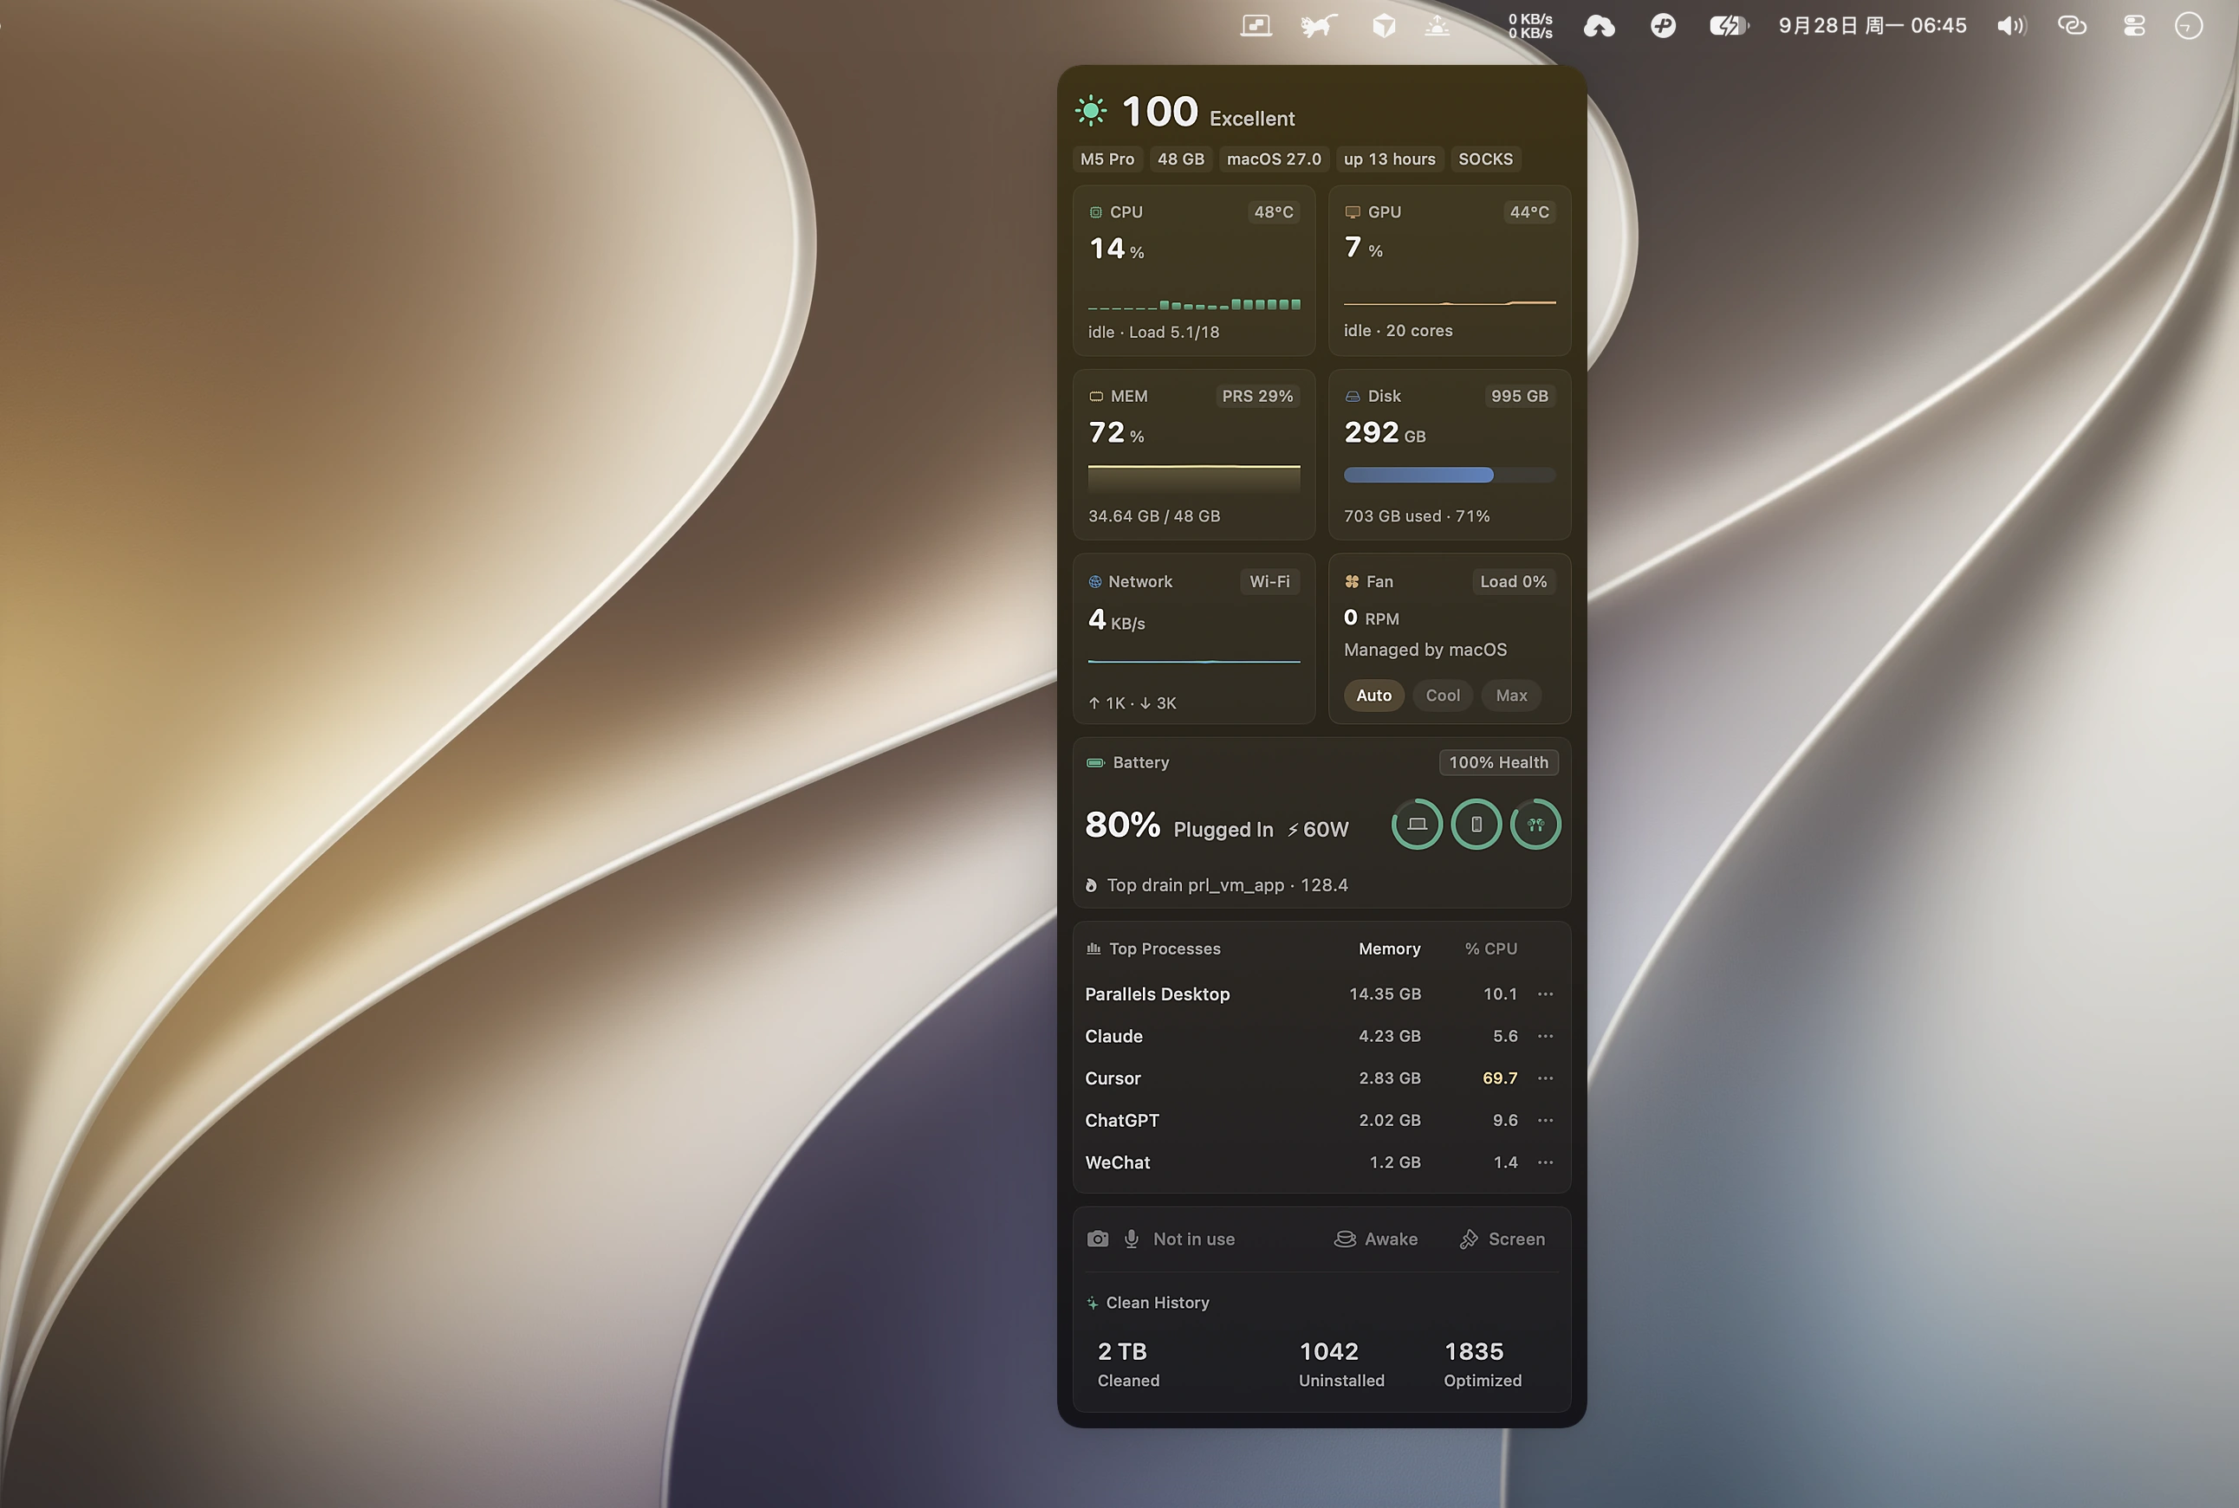Open more options for Claude process
Viewport: 2239px width, 1508px height.
click(1545, 1036)
